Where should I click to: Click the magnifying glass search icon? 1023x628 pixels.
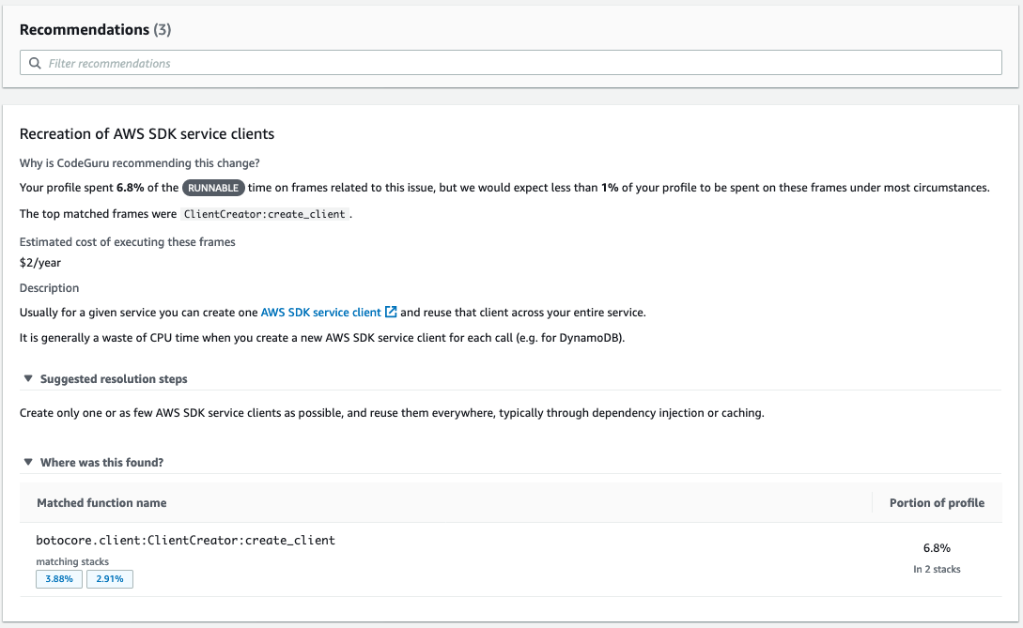pos(35,62)
